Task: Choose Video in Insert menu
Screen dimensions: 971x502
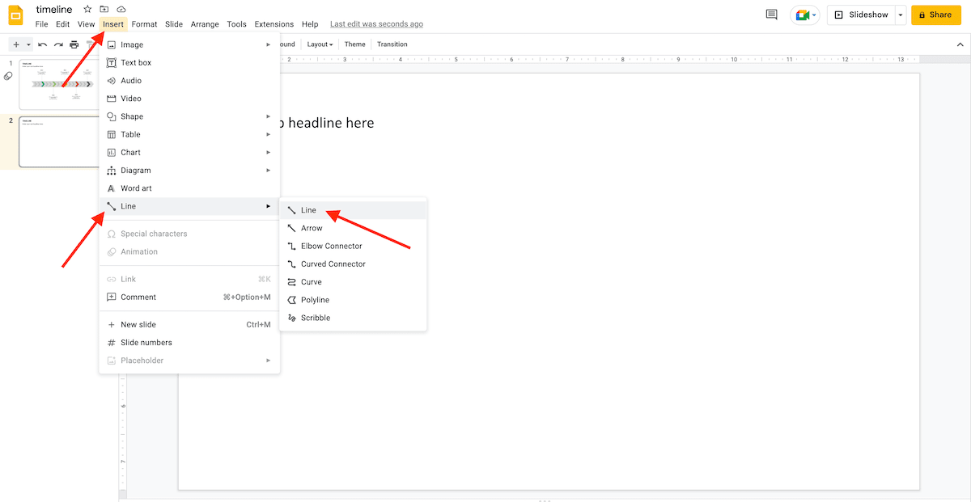Action: (189, 99)
